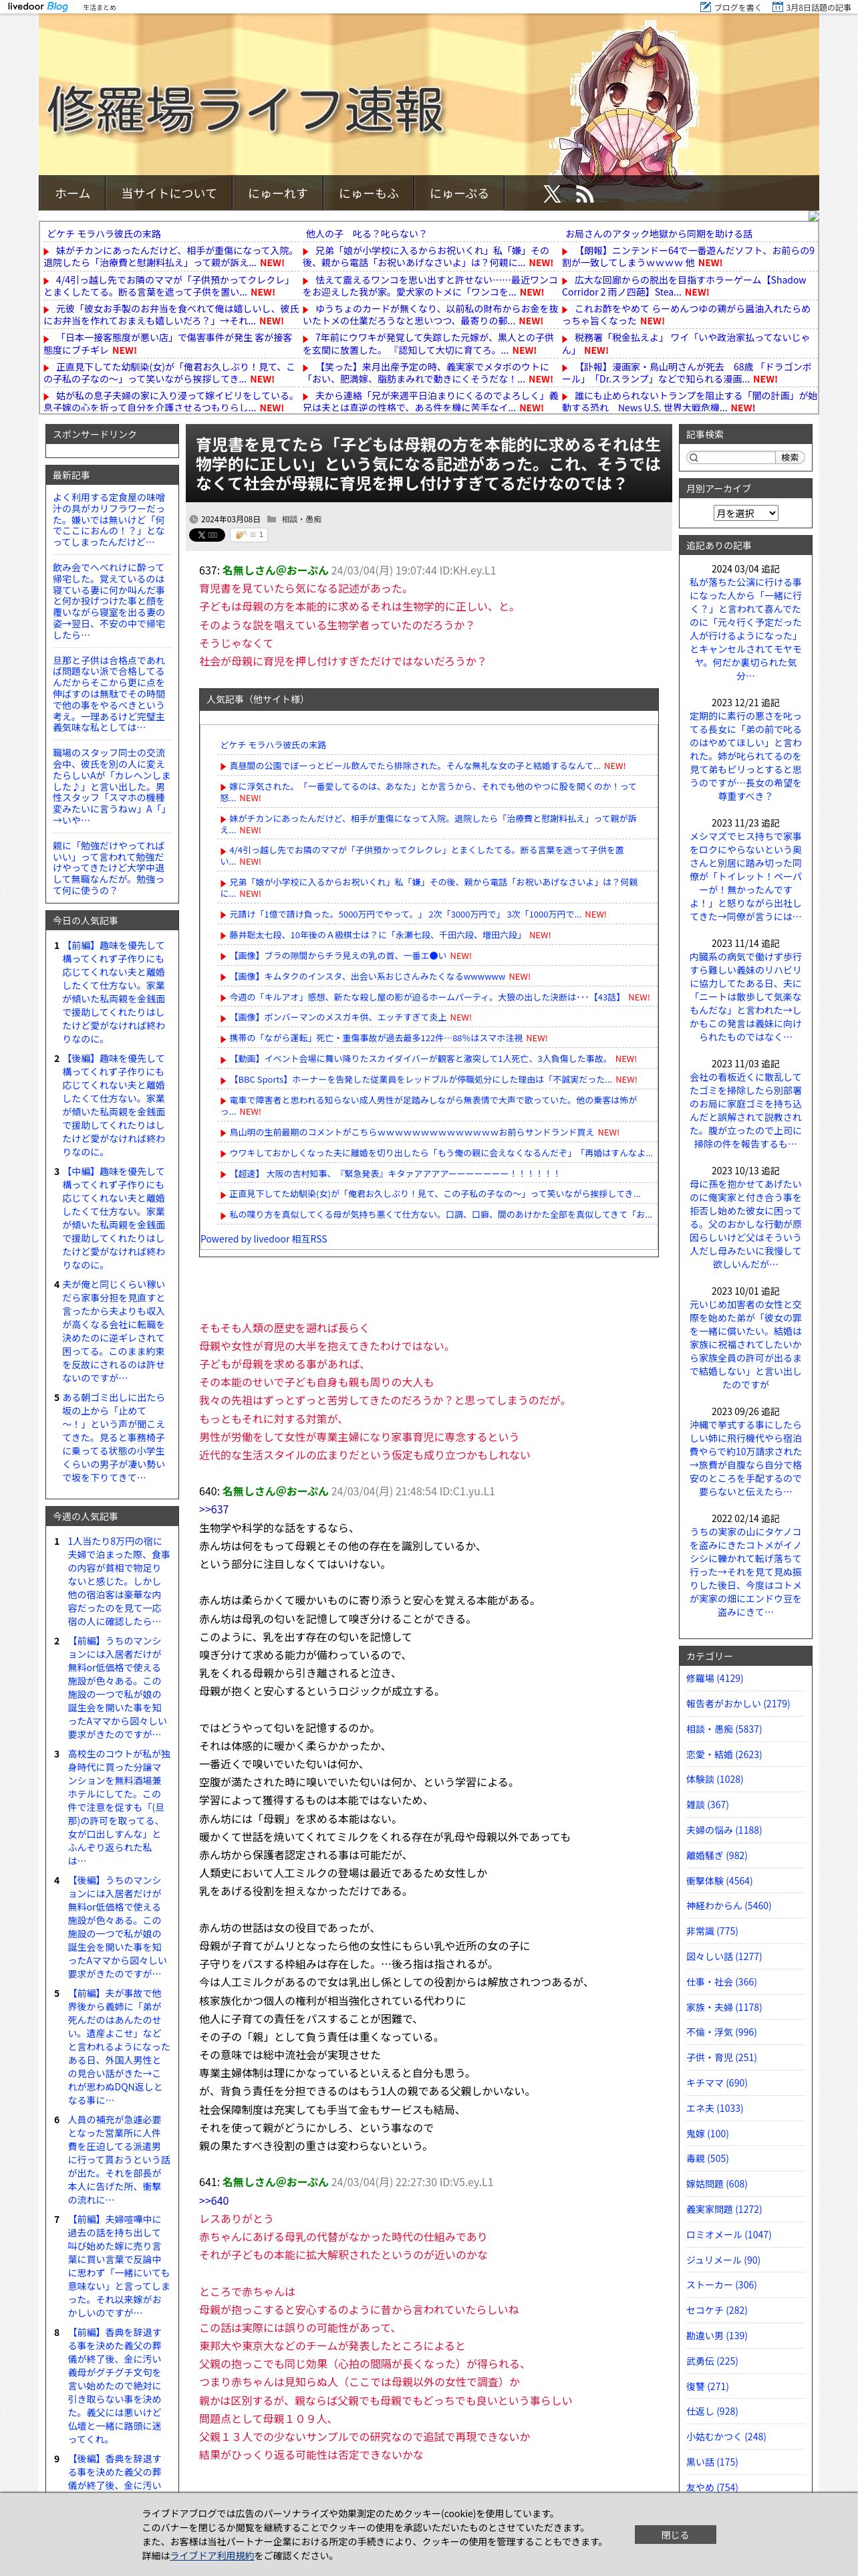
Task: Open the RSS feed icon in navigation bar
Action: coord(584,194)
